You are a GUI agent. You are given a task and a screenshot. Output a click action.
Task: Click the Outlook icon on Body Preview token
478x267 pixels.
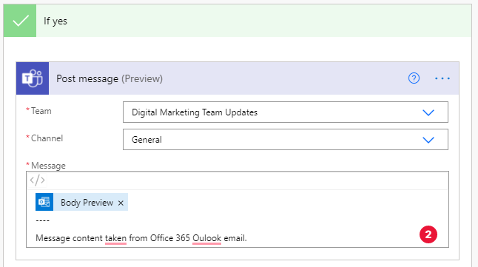44,202
